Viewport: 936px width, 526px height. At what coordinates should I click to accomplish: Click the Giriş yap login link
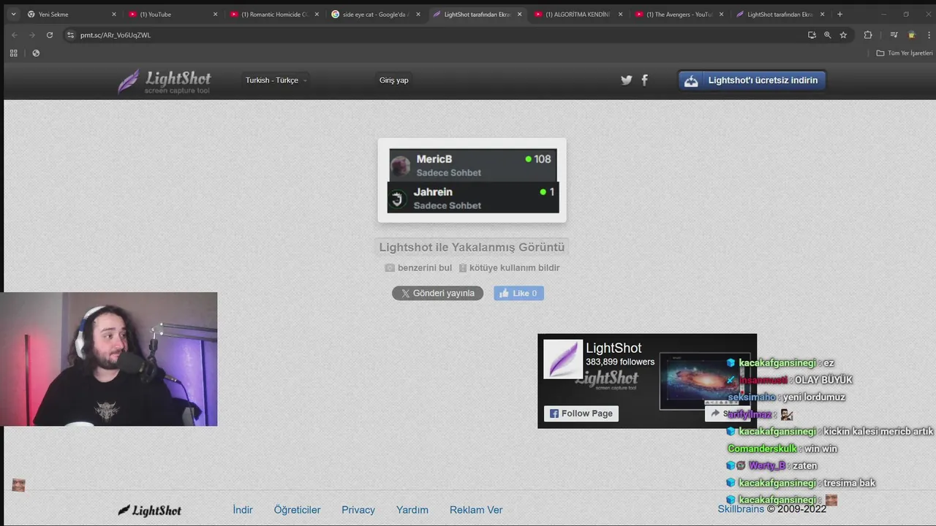[x=393, y=80]
